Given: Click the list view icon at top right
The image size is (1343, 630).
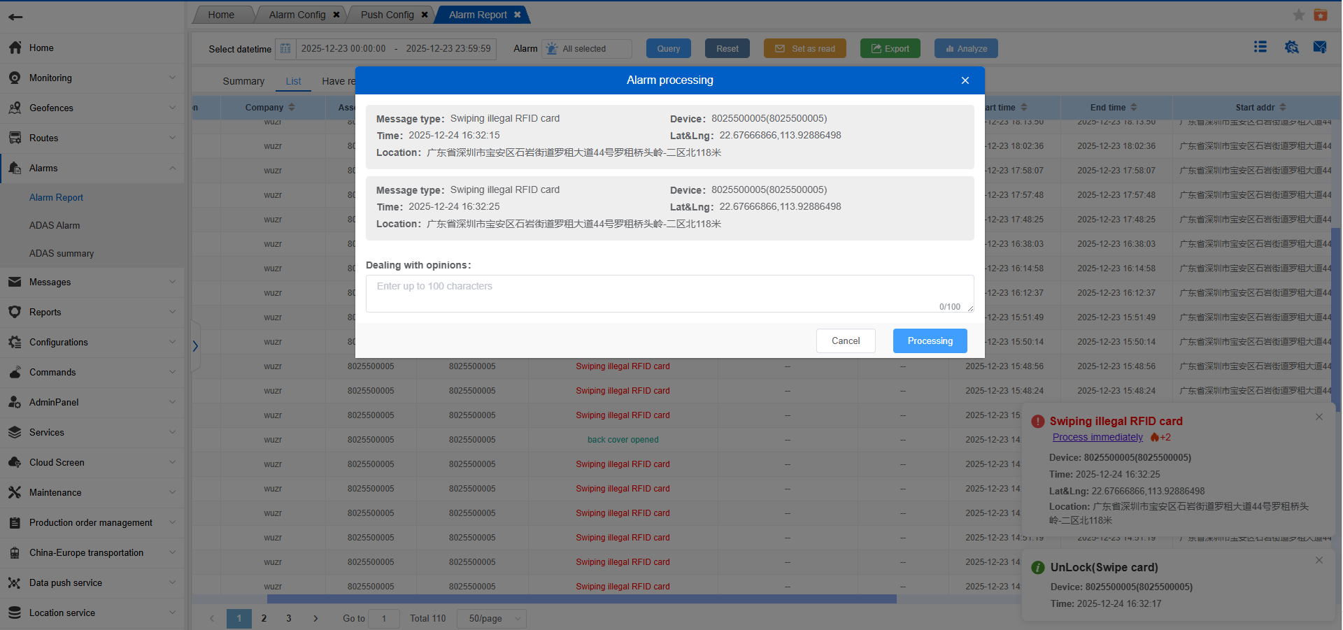Looking at the screenshot, I should point(1260,47).
